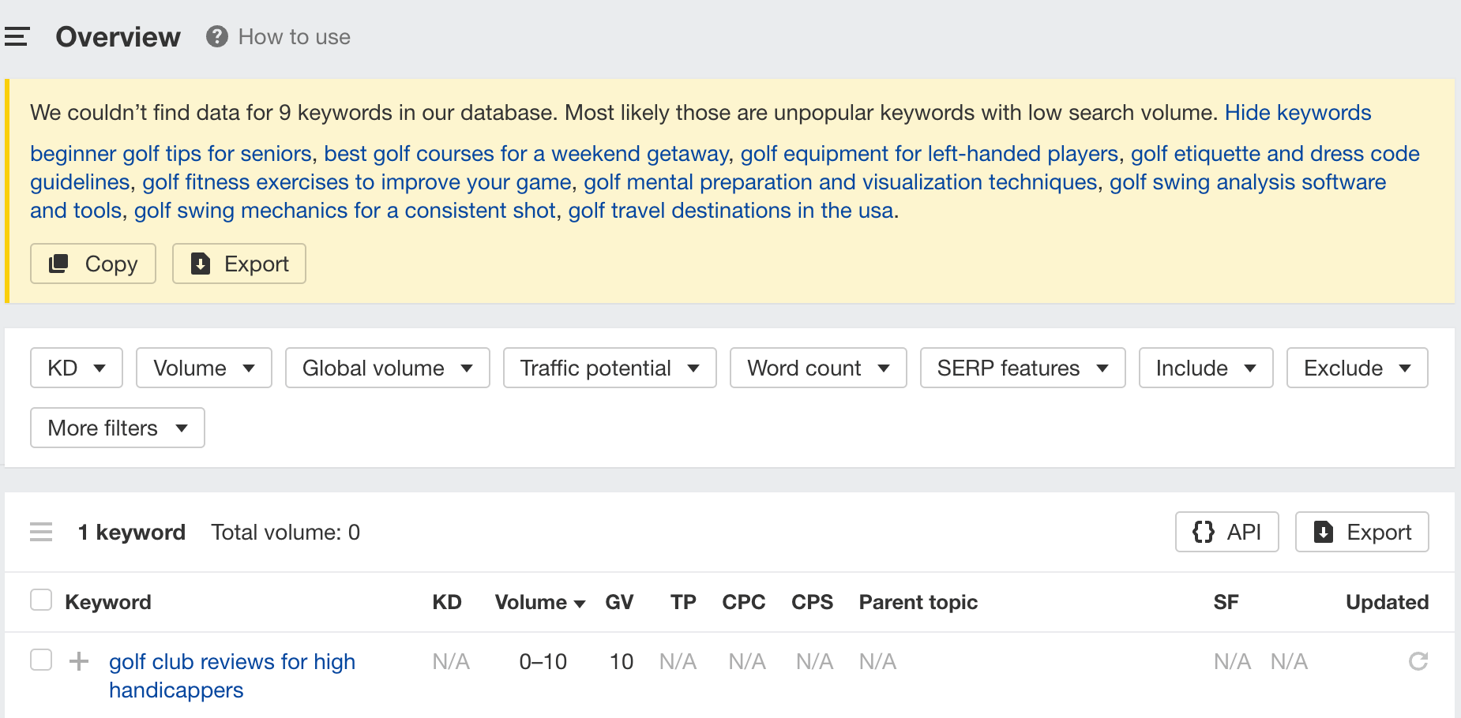Sort the table by Volume column
The image size is (1461, 718).
click(539, 602)
